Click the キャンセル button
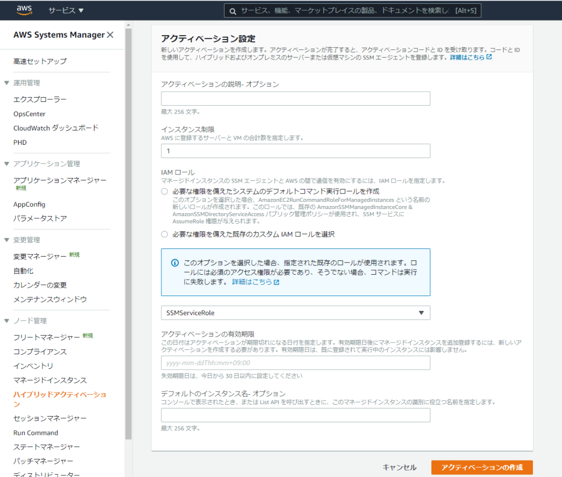562x477 pixels. (400, 467)
